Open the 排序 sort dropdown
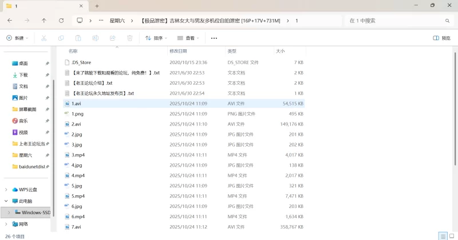Image resolution: width=458 pixels, height=240 pixels. coord(156,38)
